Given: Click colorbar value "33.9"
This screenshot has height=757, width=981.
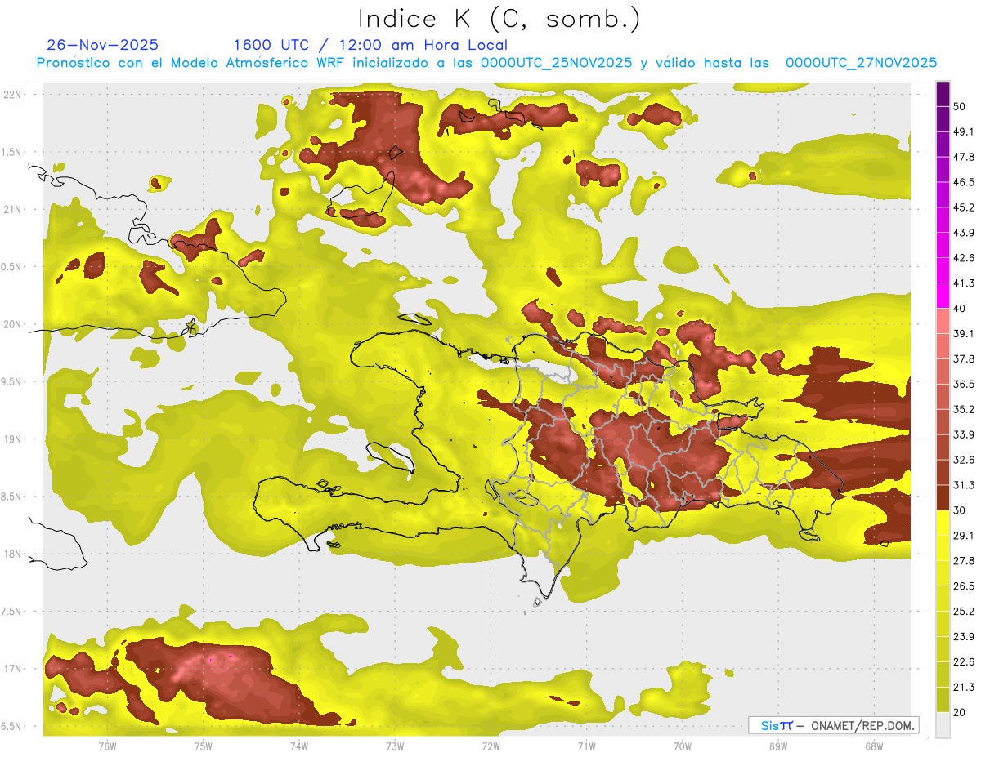Looking at the screenshot, I should pos(964,434).
